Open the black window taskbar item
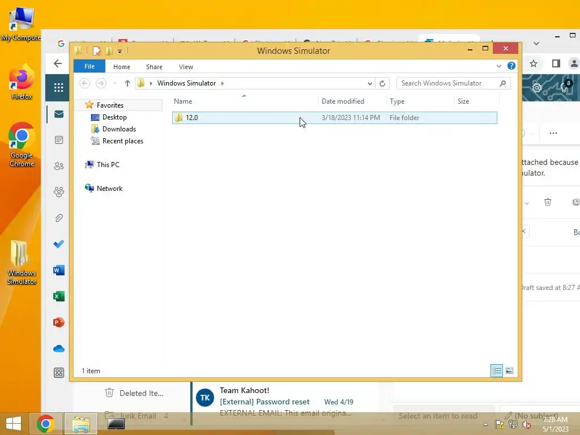 point(116,424)
